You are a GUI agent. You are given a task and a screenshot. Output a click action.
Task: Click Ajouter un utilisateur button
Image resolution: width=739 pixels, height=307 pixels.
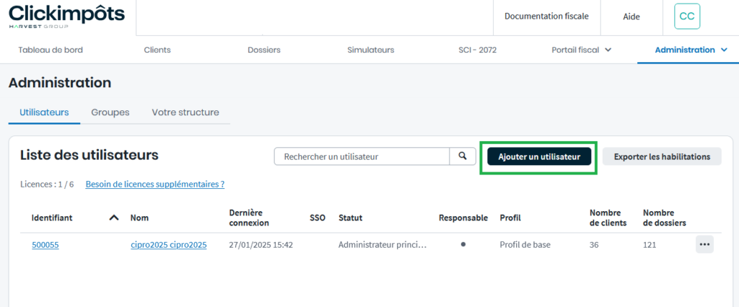pos(538,156)
